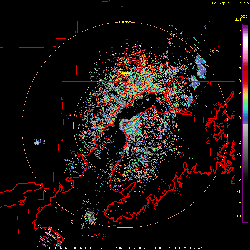Select the -7 dB scale value

(x=239, y=204)
